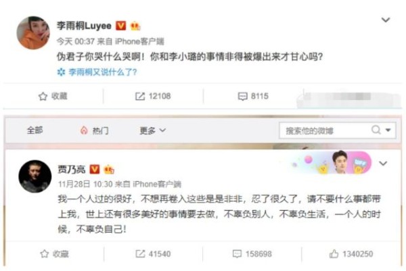Favorite 李雨桐's post with the star 收藏 icon
Image resolution: width=406 pixels, height=271 pixels.
[x=53, y=96]
